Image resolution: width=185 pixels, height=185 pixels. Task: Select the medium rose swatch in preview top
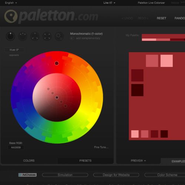(x=152, y=61)
